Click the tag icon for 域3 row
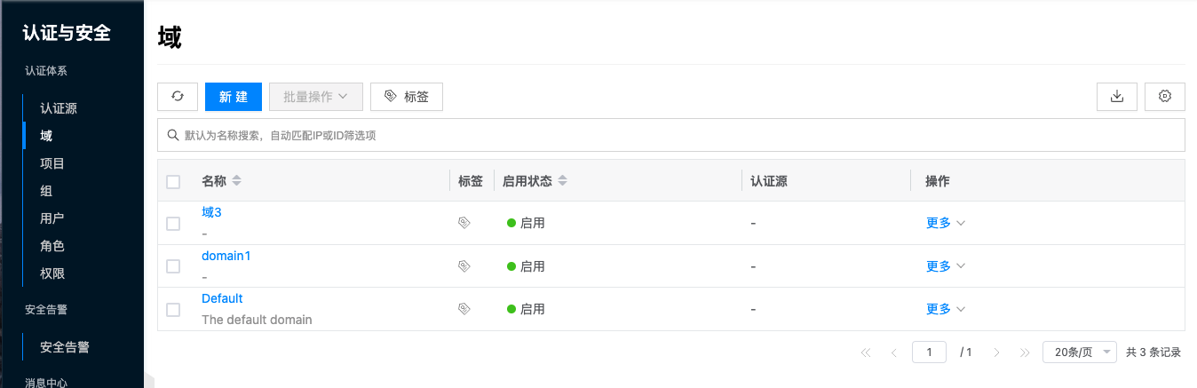The width and height of the screenshot is (1197, 388). click(x=464, y=223)
